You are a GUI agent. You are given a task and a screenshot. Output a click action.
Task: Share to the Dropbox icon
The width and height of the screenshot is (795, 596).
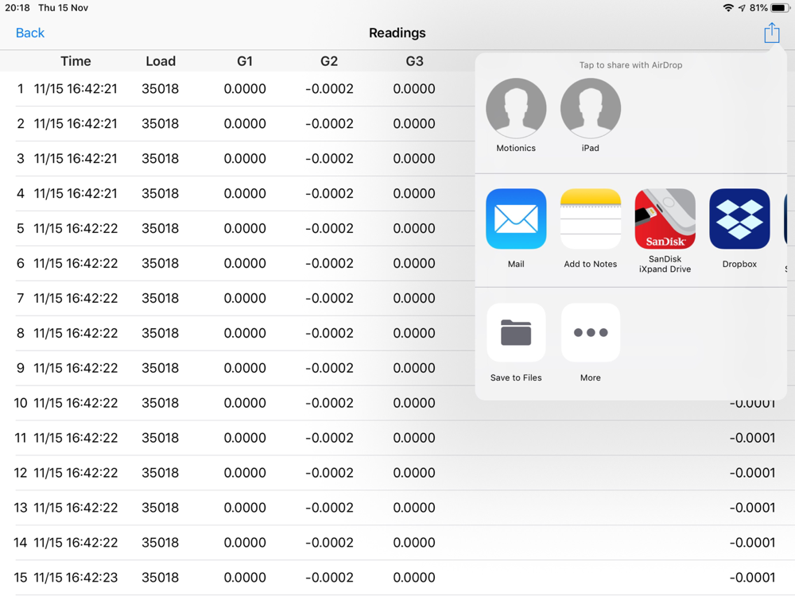(x=739, y=219)
